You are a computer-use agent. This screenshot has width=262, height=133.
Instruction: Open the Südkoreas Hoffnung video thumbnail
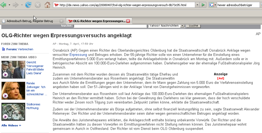pyautogui.click(x=13, y=112)
